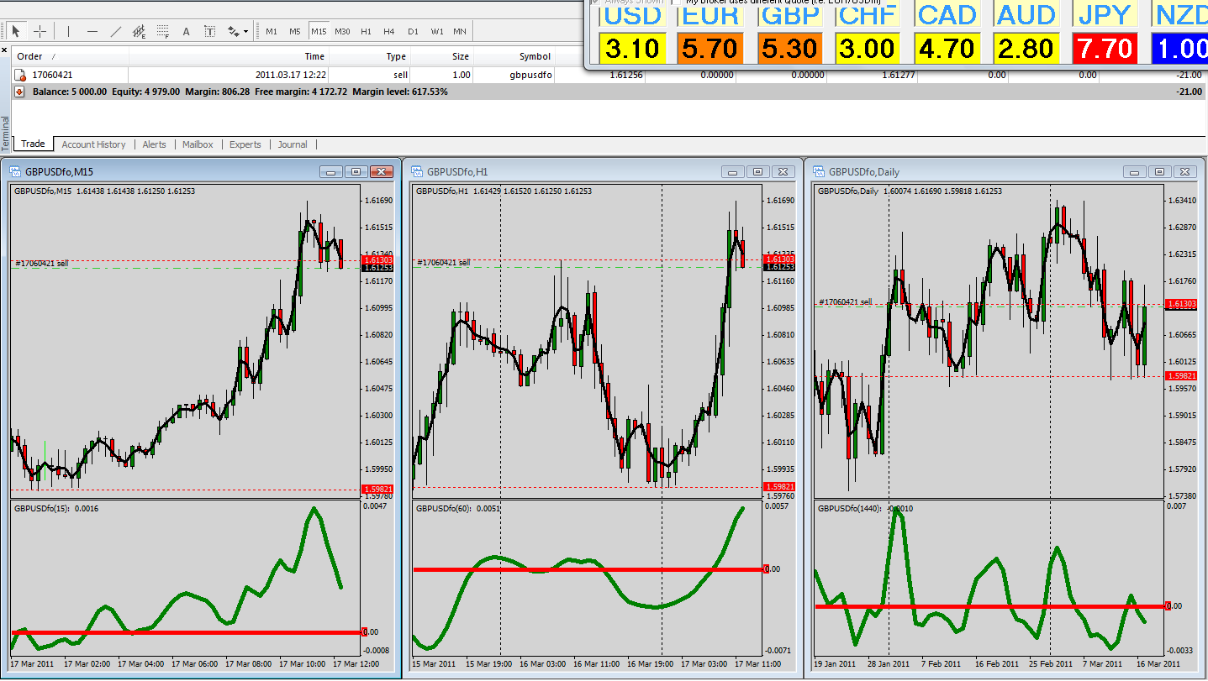Close the GBPUSDfo,M15 chart window
The height and width of the screenshot is (681, 1208).
pos(382,171)
